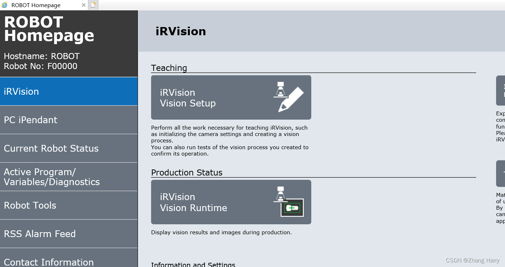Click the Internet Explorer tab favicon

point(5,5)
